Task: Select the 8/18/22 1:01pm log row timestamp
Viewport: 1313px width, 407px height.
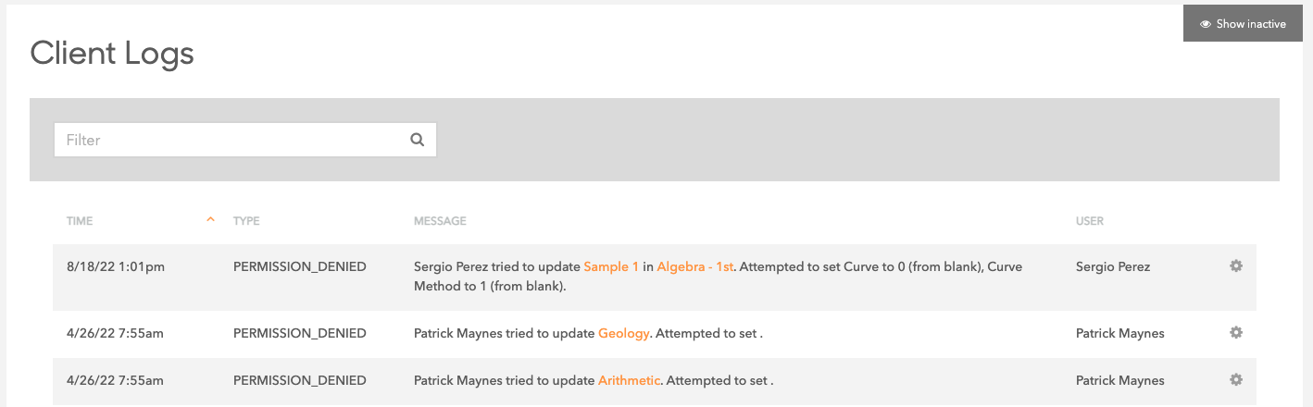Action: [116, 267]
